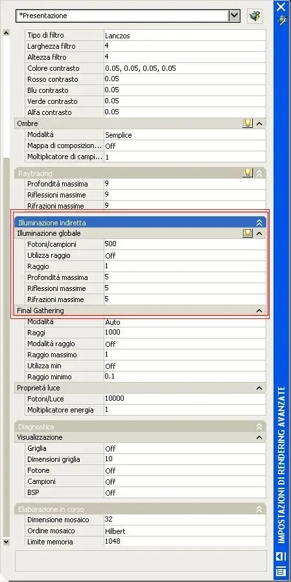Click the render icon beside the preset dropdown
Image resolution: width=291 pixels, height=582 pixels.
tap(255, 16)
